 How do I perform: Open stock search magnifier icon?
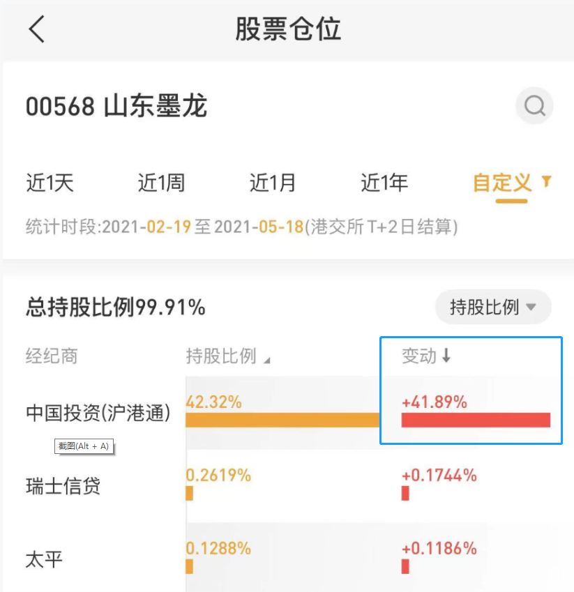534,107
